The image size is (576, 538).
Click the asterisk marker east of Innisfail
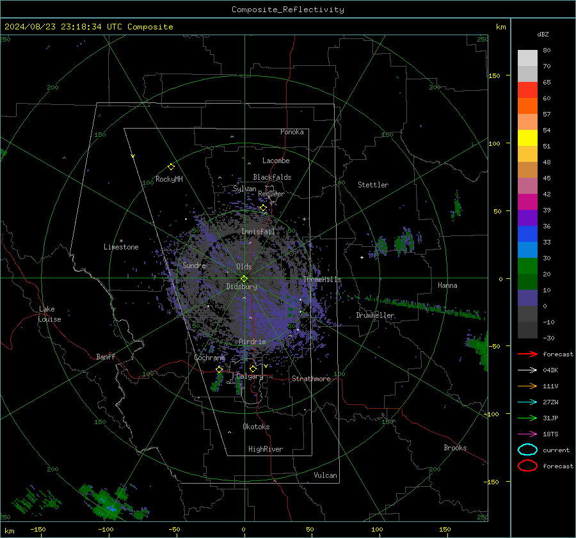click(304, 219)
